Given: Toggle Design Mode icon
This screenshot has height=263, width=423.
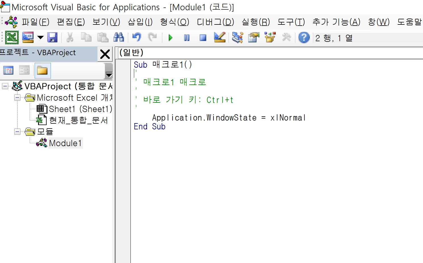Looking at the screenshot, I should click(x=220, y=37).
